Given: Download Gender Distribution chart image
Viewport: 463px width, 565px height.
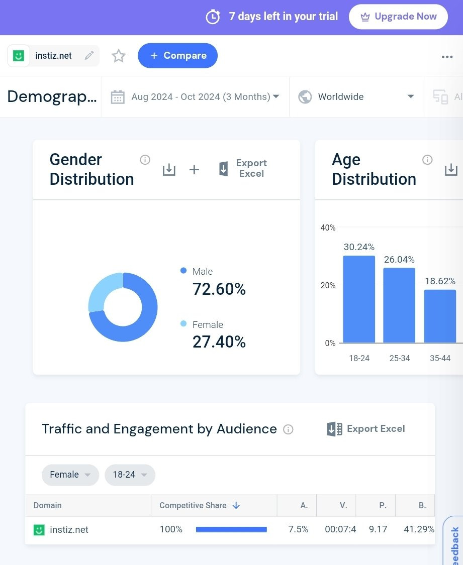Looking at the screenshot, I should [x=169, y=169].
